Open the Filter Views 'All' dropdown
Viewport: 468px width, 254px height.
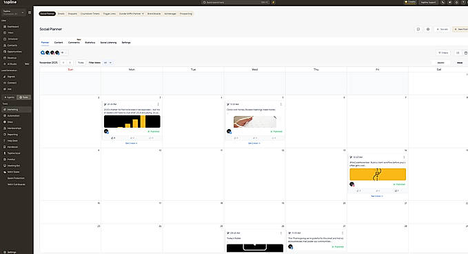point(108,63)
